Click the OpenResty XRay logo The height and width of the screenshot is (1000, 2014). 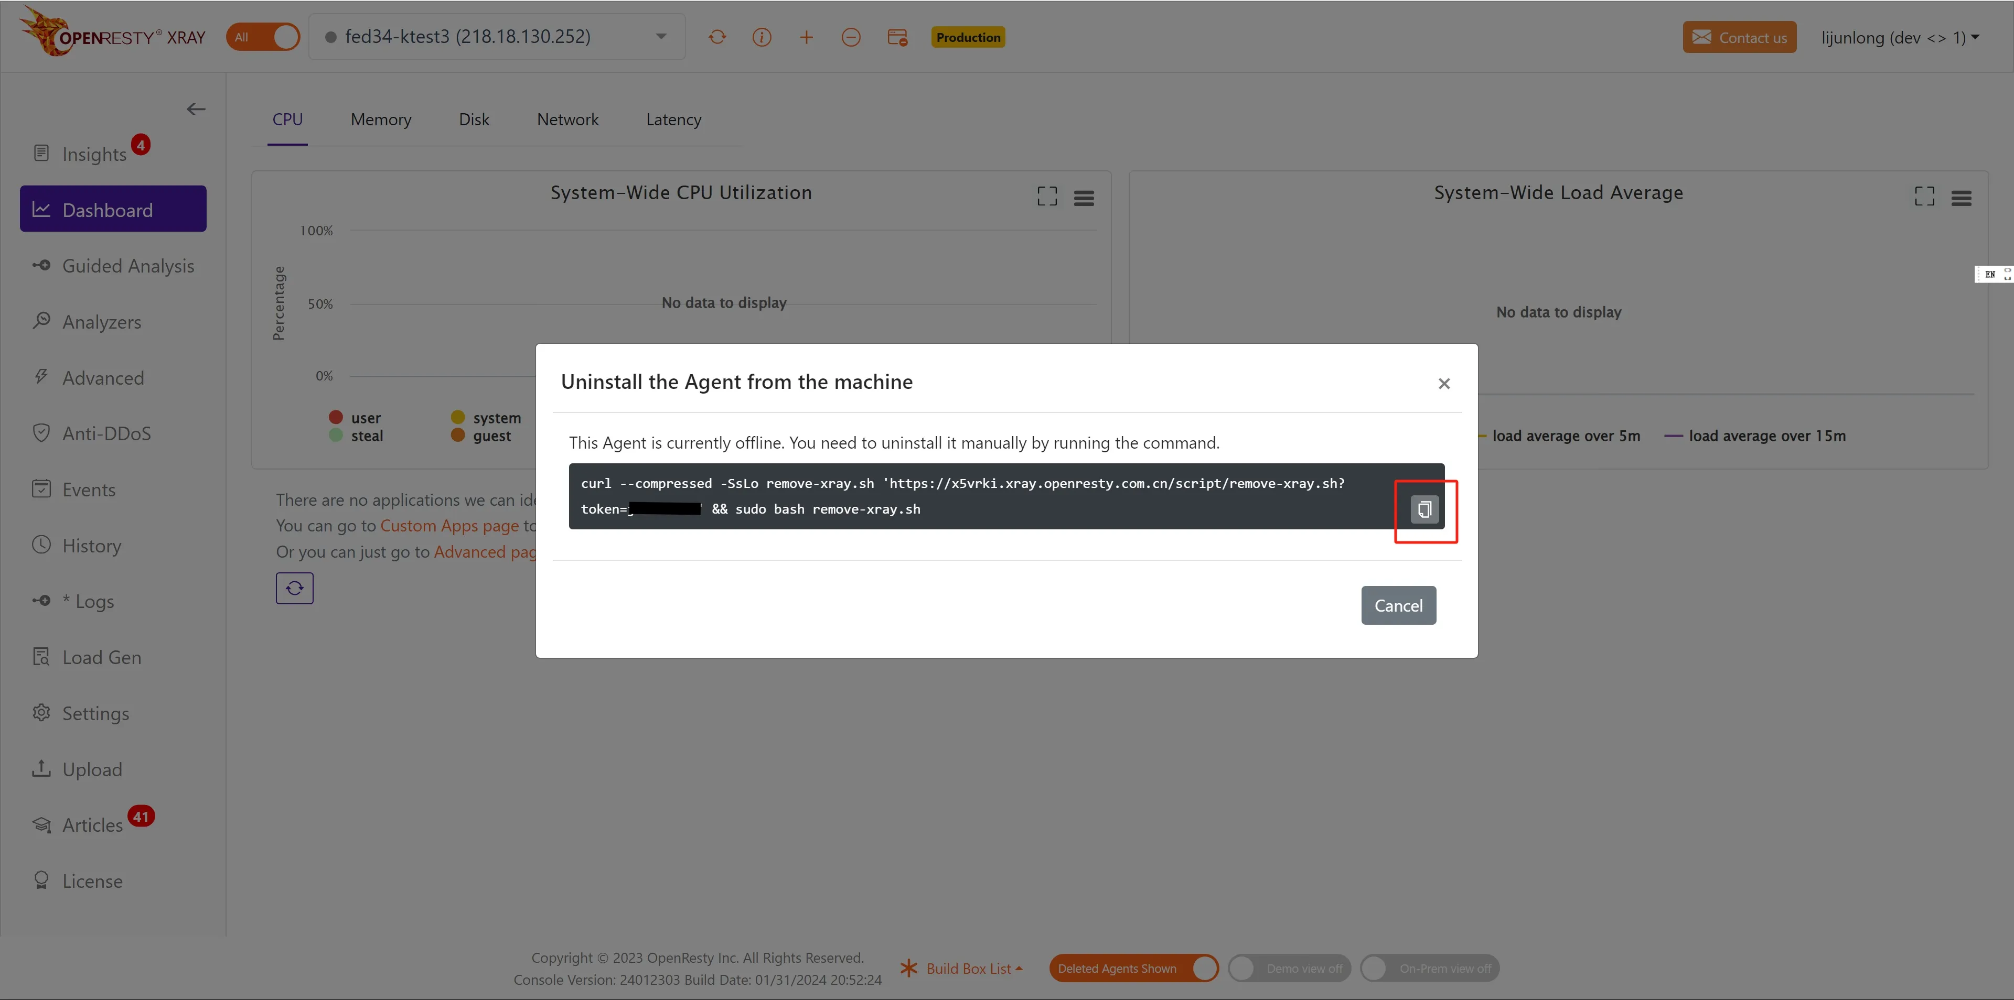tap(112, 33)
